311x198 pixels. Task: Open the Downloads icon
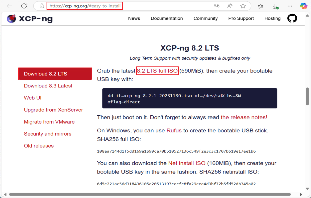(x=276, y=6)
